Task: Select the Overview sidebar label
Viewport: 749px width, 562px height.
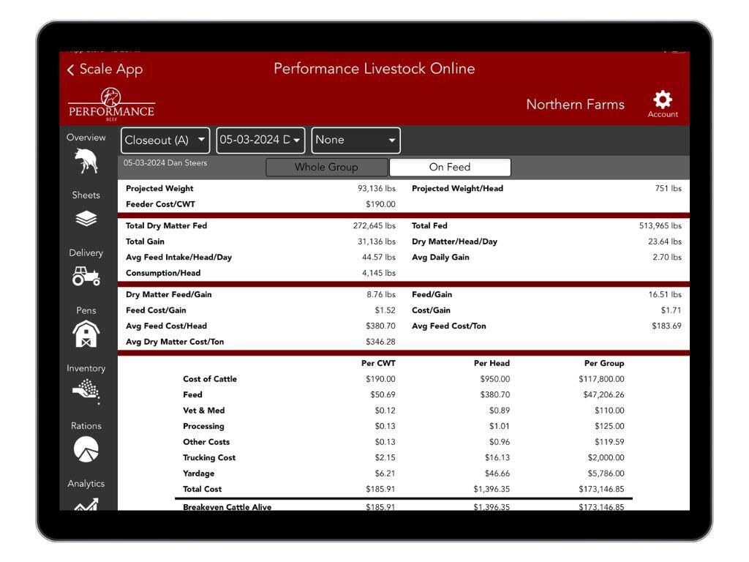Action: [x=86, y=138]
